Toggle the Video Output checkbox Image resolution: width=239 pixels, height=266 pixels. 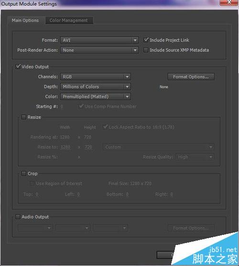18,66
